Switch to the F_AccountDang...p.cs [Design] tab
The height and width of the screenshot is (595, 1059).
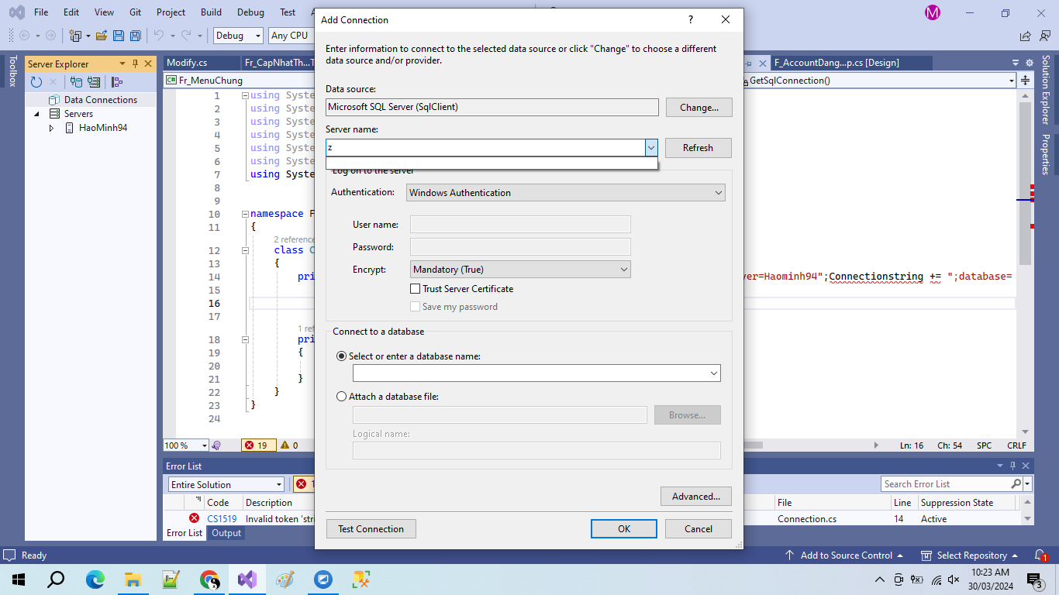click(x=837, y=64)
